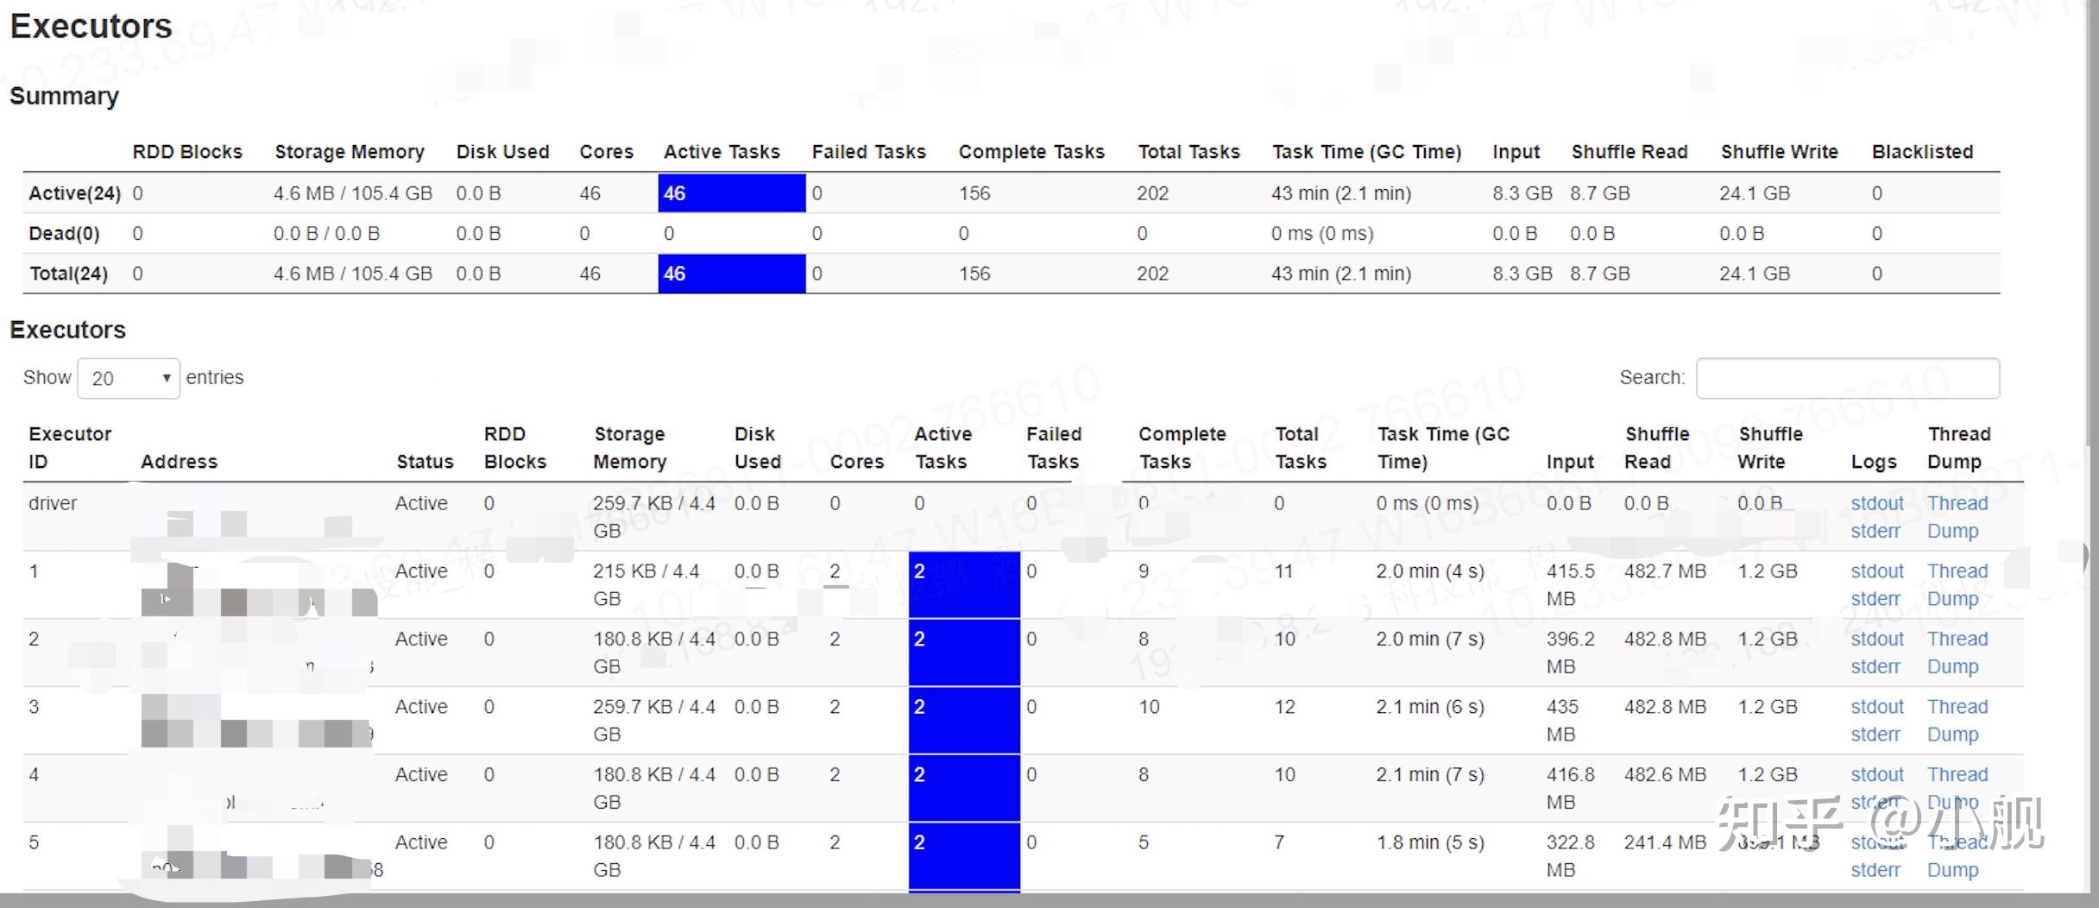The image size is (2099, 908).
Task: Sort by Storage Memory column in executors table
Action: (629, 447)
